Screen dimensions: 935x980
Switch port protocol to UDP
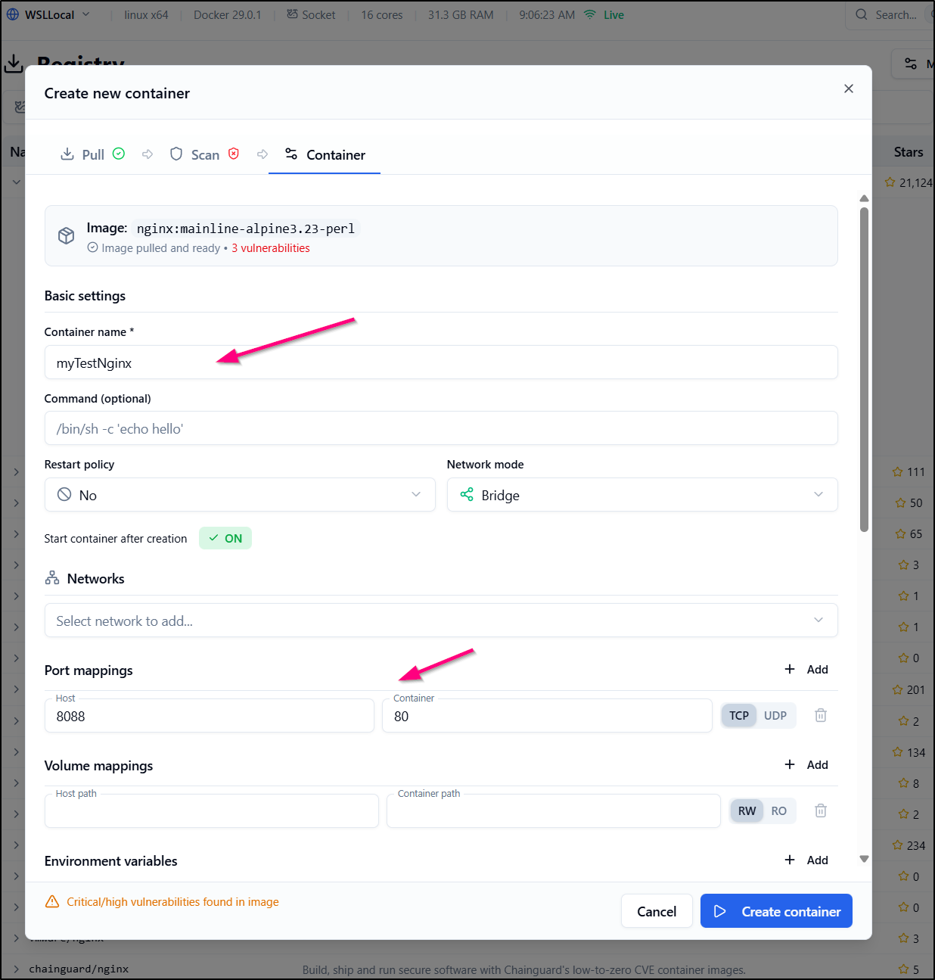(775, 715)
